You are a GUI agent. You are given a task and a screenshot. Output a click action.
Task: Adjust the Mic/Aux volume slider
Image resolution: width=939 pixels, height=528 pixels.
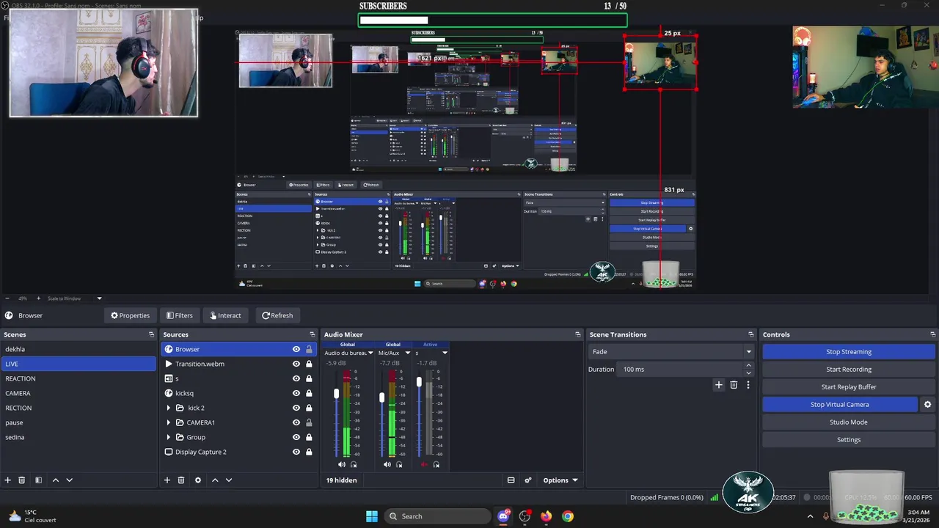pyautogui.click(x=381, y=397)
